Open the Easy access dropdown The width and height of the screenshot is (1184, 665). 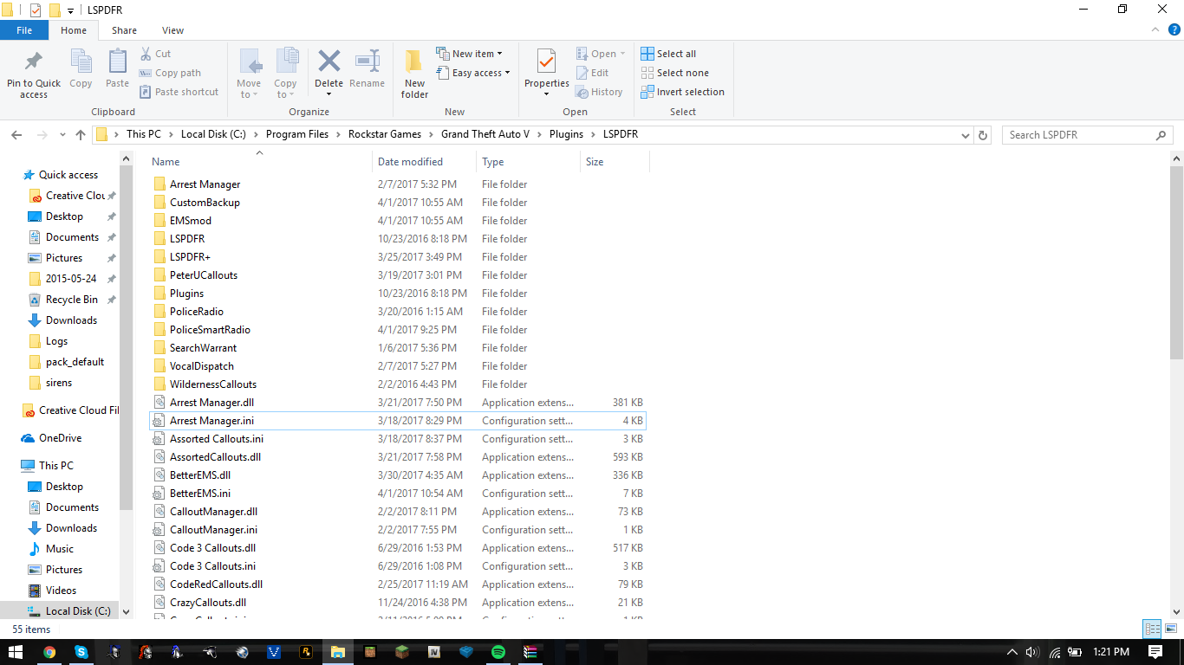click(x=473, y=73)
